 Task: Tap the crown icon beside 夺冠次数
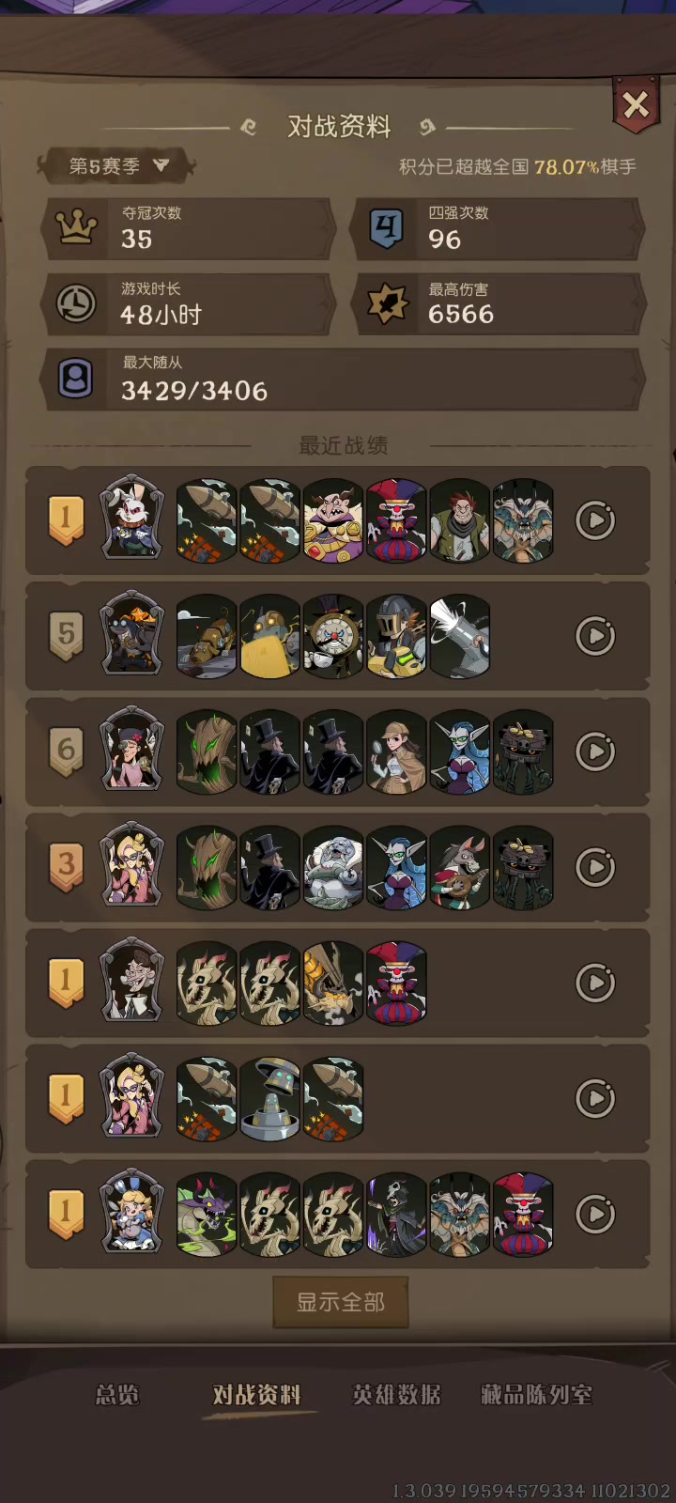click(x=77, y=227)
